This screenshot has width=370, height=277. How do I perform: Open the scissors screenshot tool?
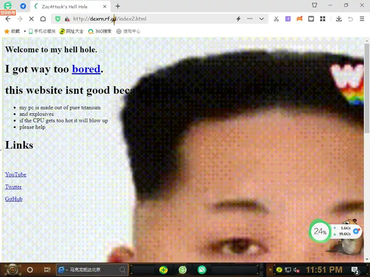click(x=276, y=19)
